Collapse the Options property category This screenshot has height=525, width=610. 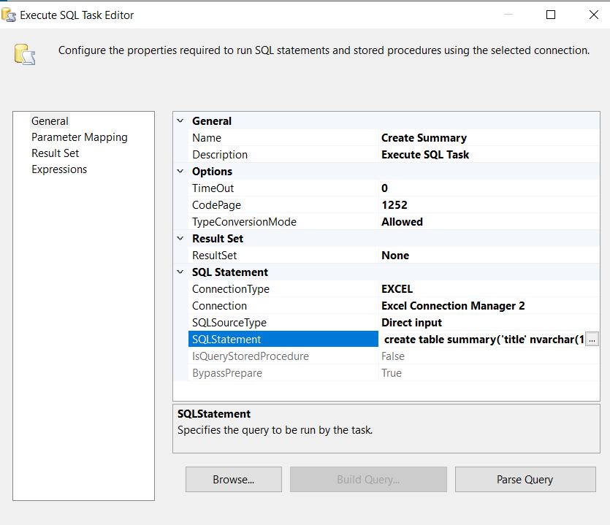[x=180, y=172]
